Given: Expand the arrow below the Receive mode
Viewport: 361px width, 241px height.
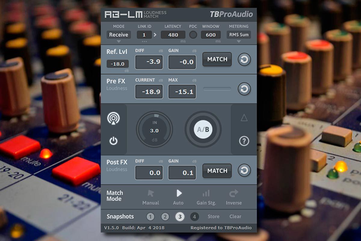Looking at the screenshot, I should (119, 41).
